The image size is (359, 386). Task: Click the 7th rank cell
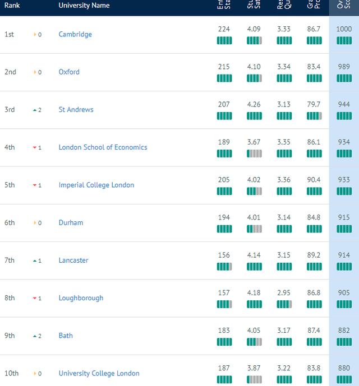pos(10,260)
